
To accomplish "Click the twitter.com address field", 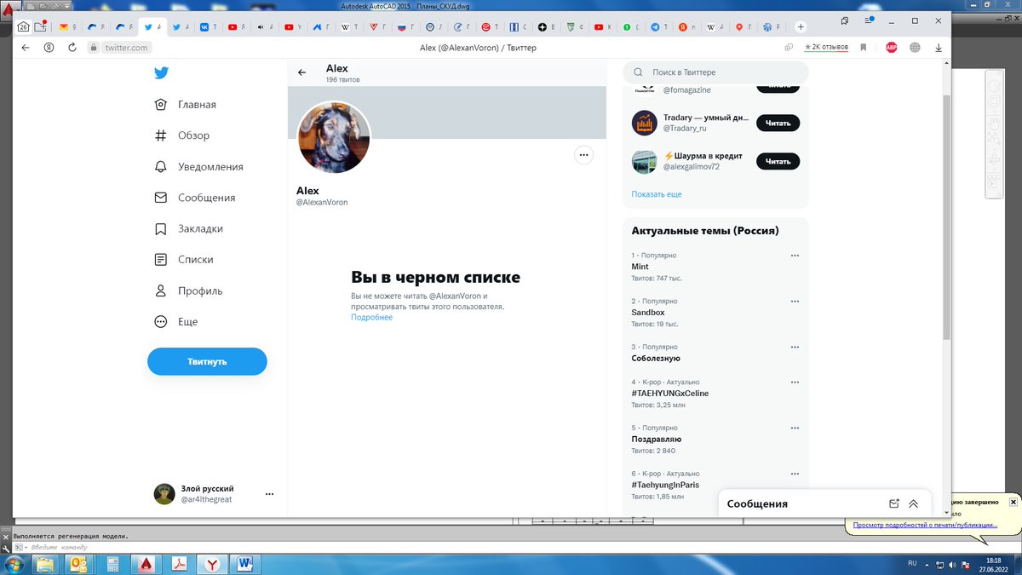I will point(126,48).
